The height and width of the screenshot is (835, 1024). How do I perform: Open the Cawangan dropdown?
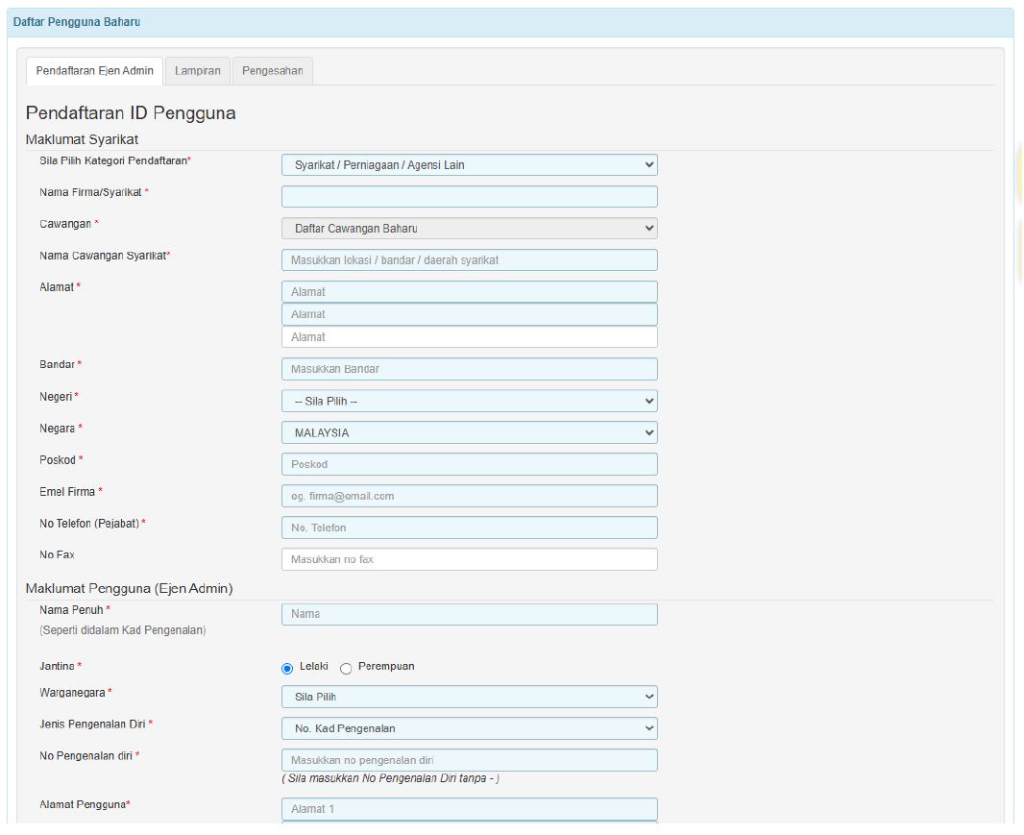(x=469, y=229)
